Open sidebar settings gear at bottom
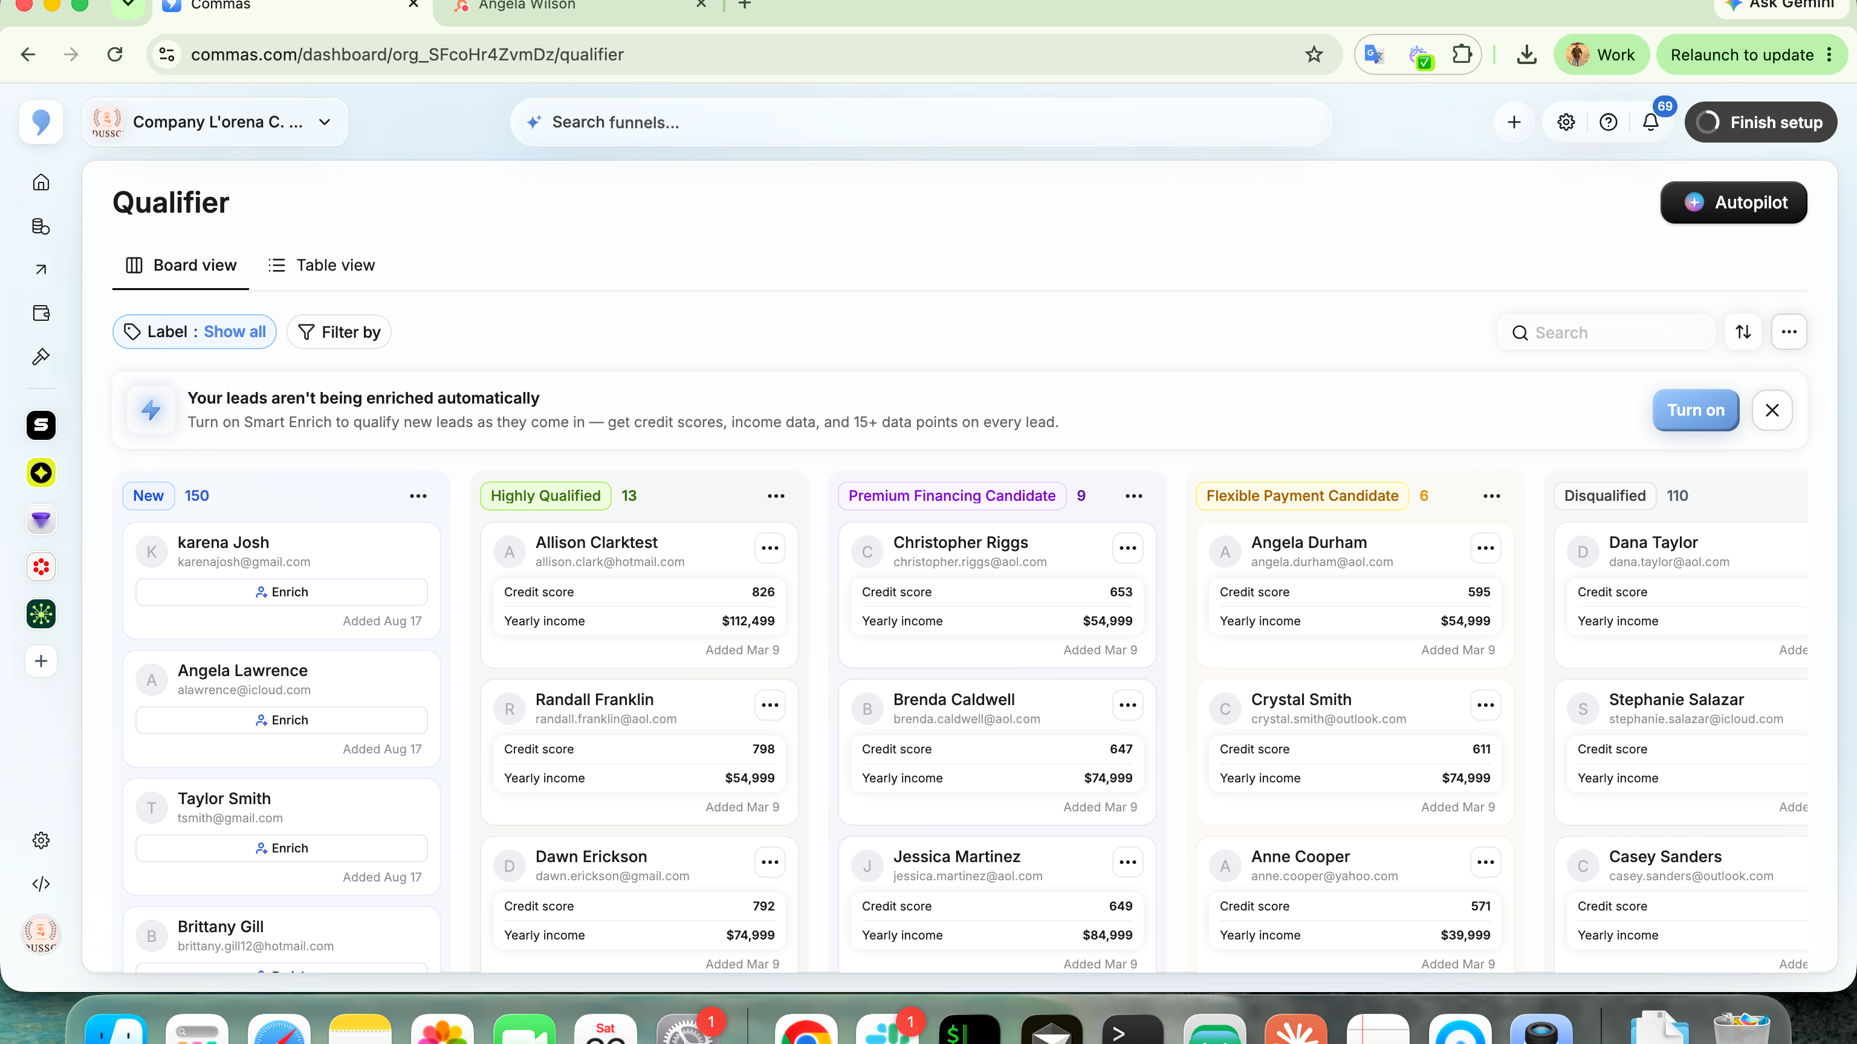Screen dimensions: 1857x1044 (41, 840)
